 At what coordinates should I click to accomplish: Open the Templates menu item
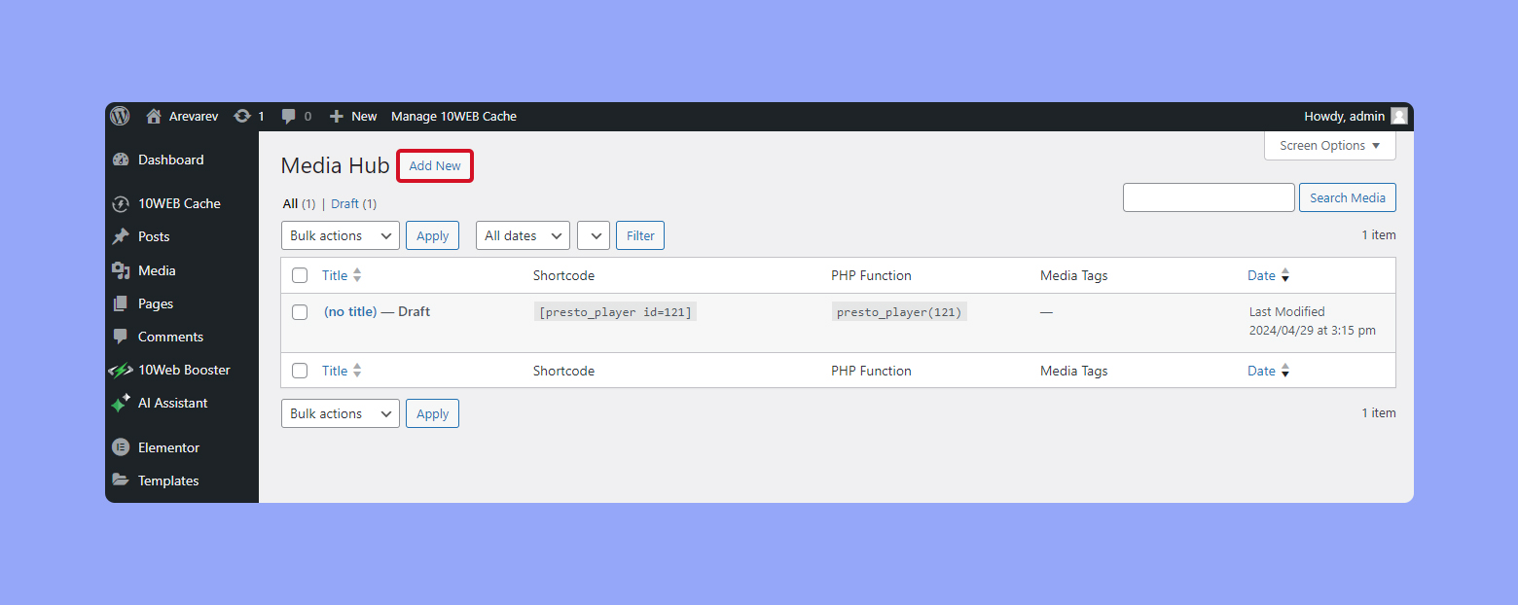click(167, 480)
